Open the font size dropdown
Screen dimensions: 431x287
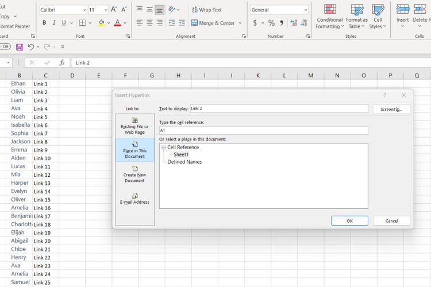click(x=106, y=10)
